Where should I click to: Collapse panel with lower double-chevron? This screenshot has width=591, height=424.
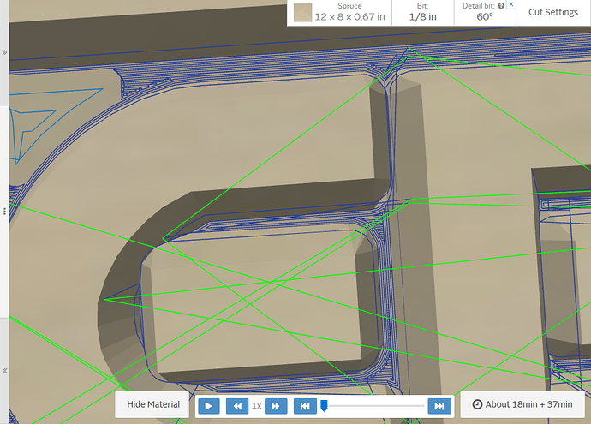click(4, 371)
